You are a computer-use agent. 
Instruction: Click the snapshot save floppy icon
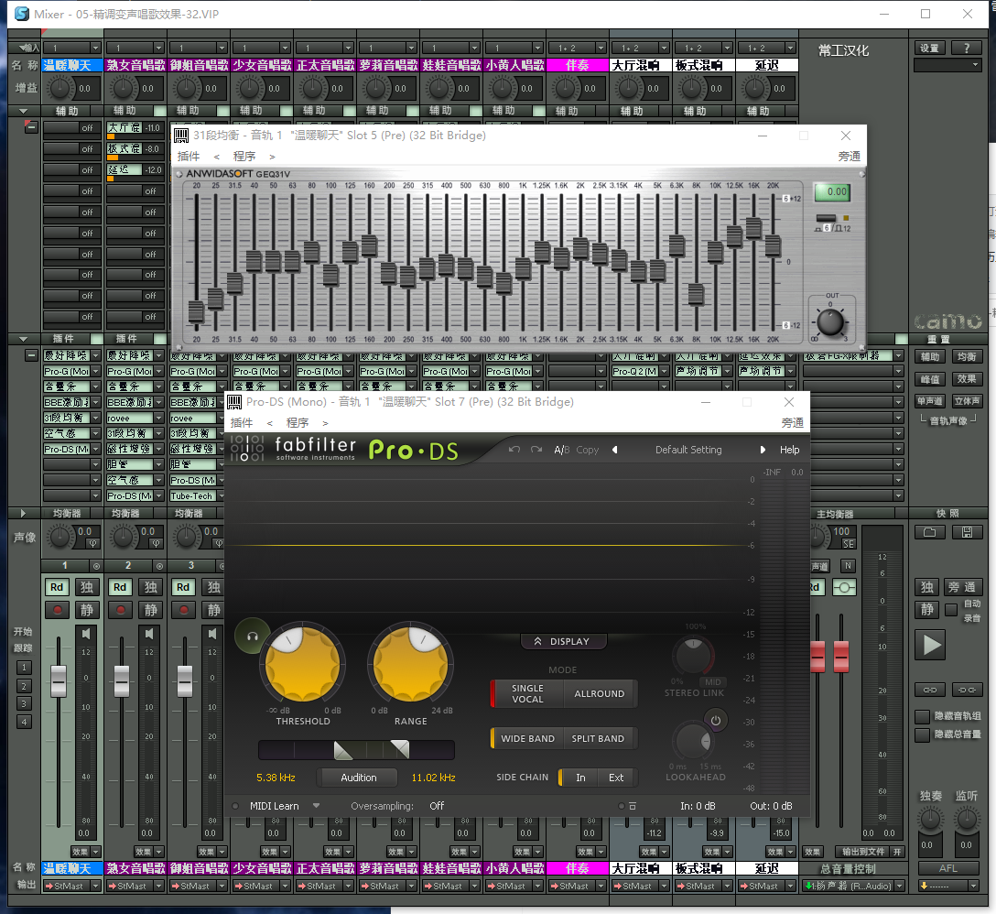pyautogui.click(x=967, y=532)
